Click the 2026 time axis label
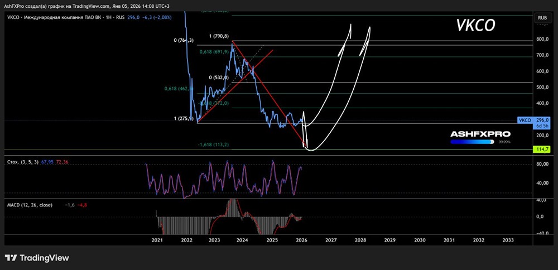This screenshot has width=558, height=270. (301, 240)
